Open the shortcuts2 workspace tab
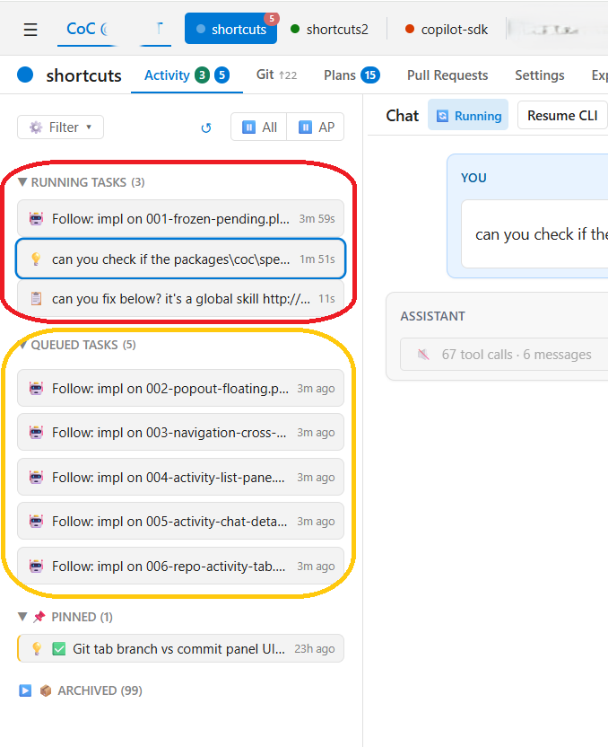 click(x=329, y=30)
